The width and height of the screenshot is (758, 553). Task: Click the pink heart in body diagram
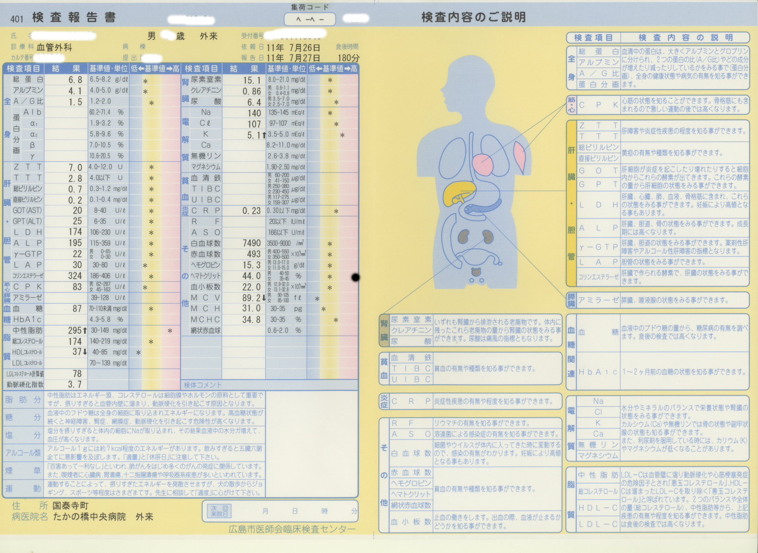click(483, 164)
